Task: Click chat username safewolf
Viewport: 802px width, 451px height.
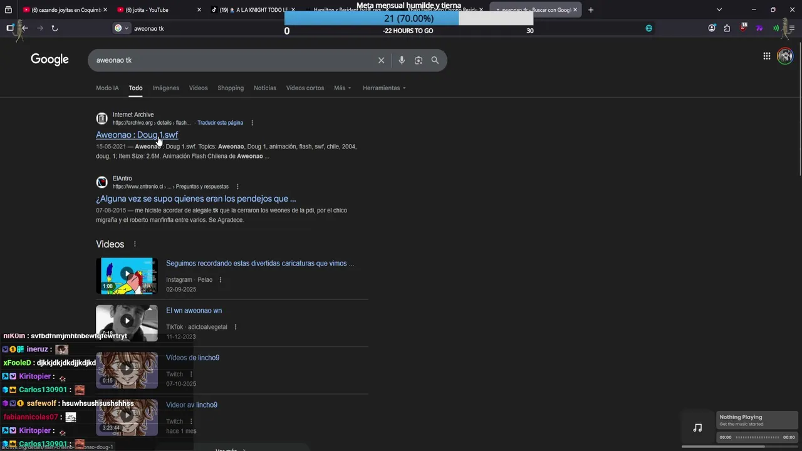Action: [x=41, y=403]
